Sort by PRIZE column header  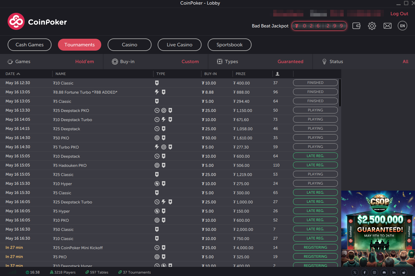(x=241, y=74)
